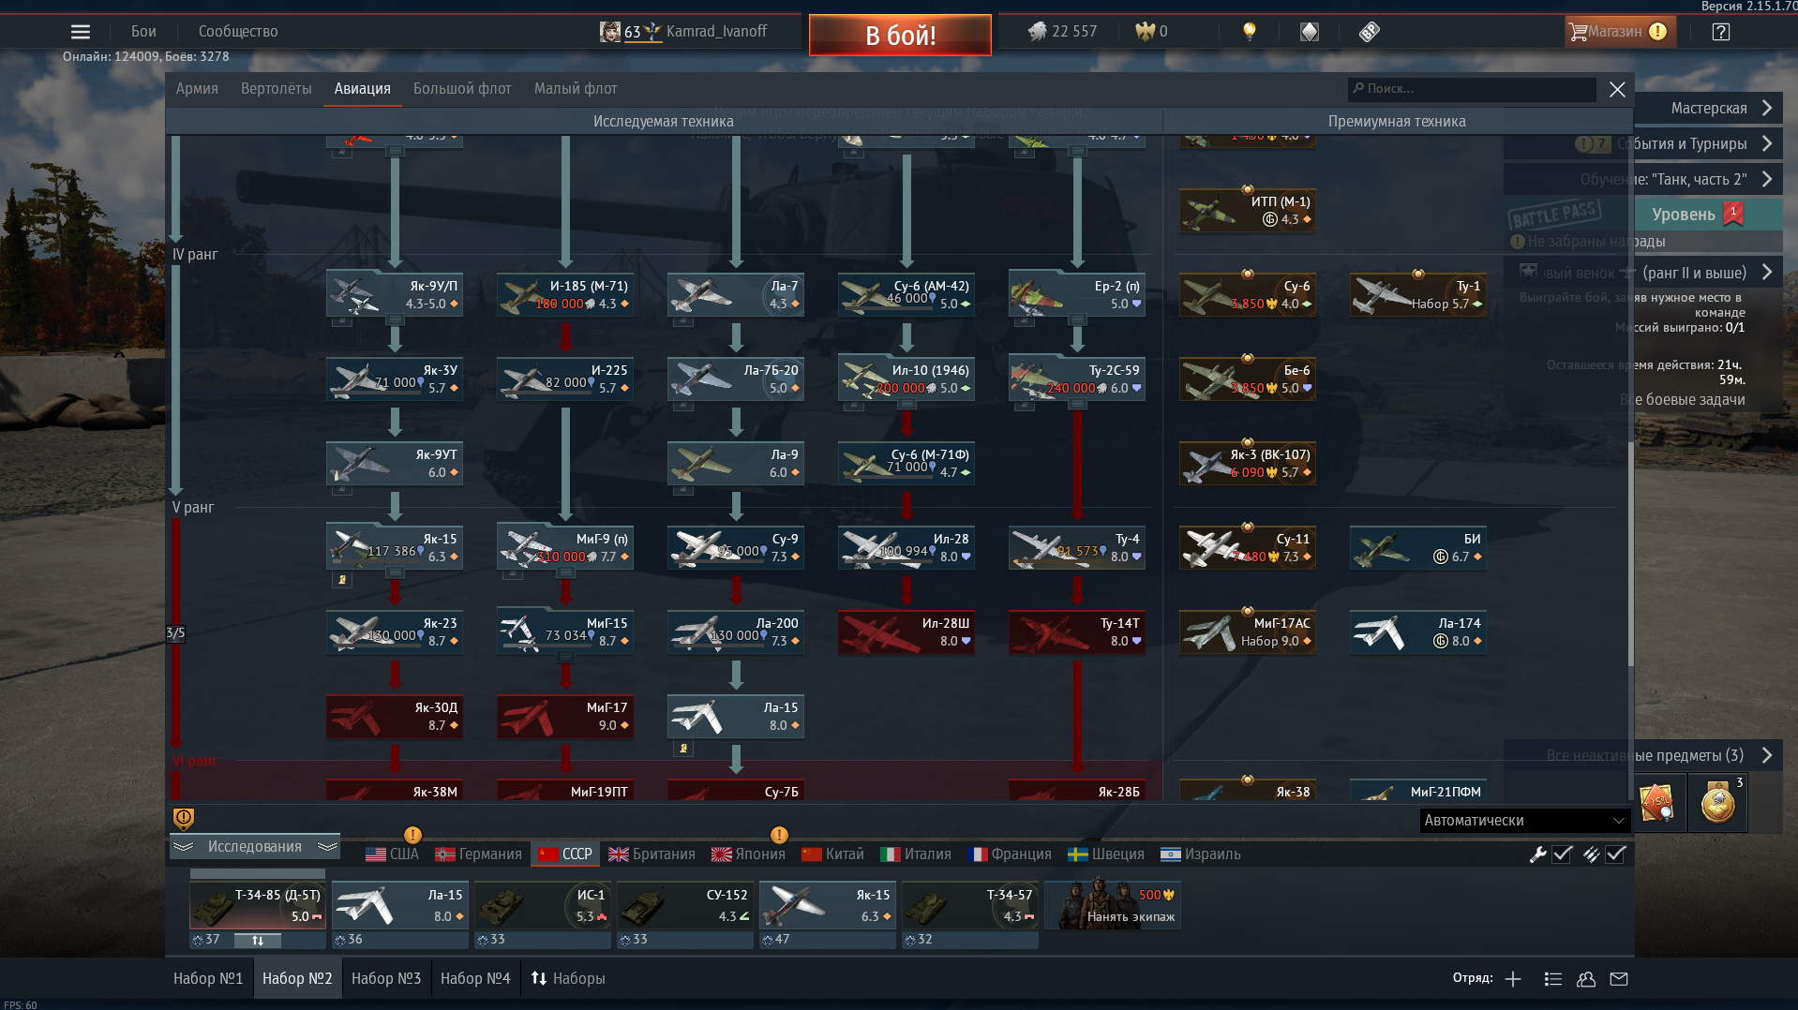The height and width of the screenshot is (1010, 1798).
Task: Open the Сообщество menu
Action: pyautogui.click(x=238, y=32)
